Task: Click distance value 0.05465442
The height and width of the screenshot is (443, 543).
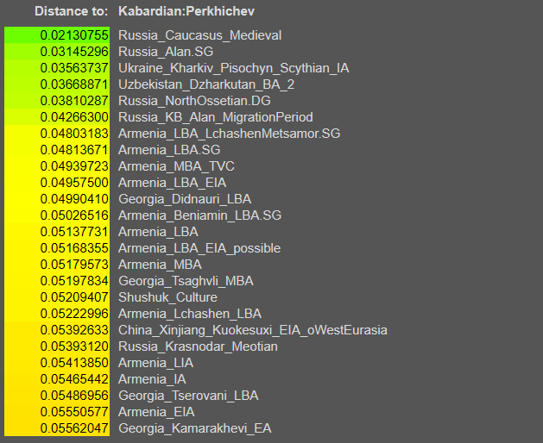Action: click(74, 379)
